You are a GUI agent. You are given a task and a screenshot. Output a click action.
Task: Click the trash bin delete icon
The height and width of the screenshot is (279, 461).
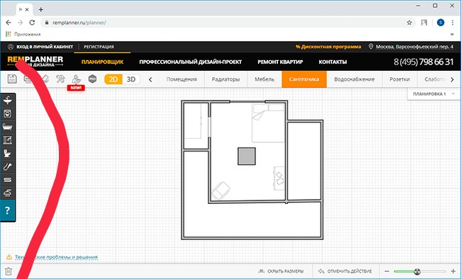(x=9, y=271)
